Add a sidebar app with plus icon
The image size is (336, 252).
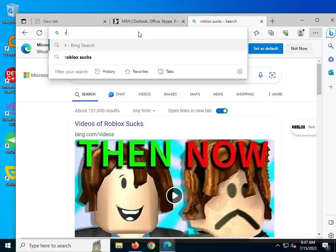pos(331,87)
